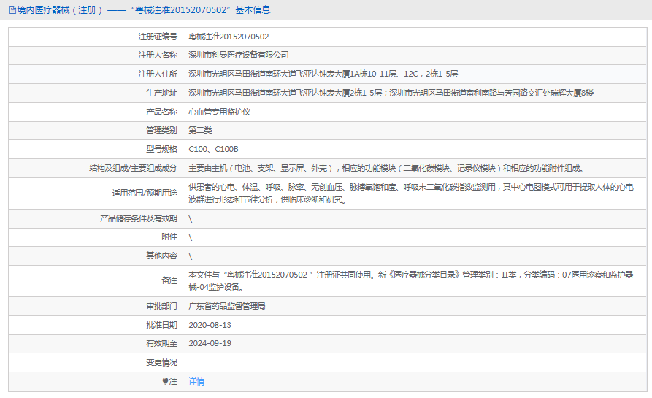This screenshot has height=398, width=652.
Task: Click backslash value in 产品储存条件及有效期 row
Action: (191, 219)
